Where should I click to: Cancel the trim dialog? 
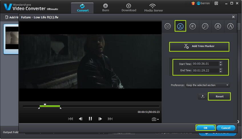(226, 128)
